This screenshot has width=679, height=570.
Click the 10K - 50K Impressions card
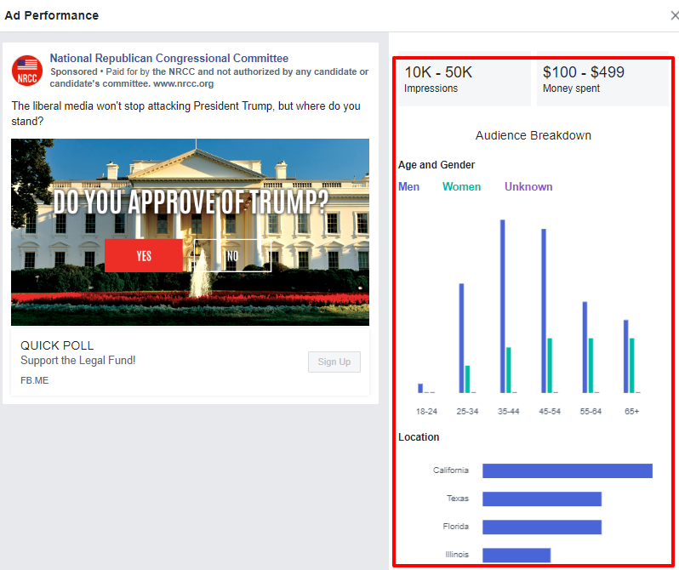click(465, 79)
